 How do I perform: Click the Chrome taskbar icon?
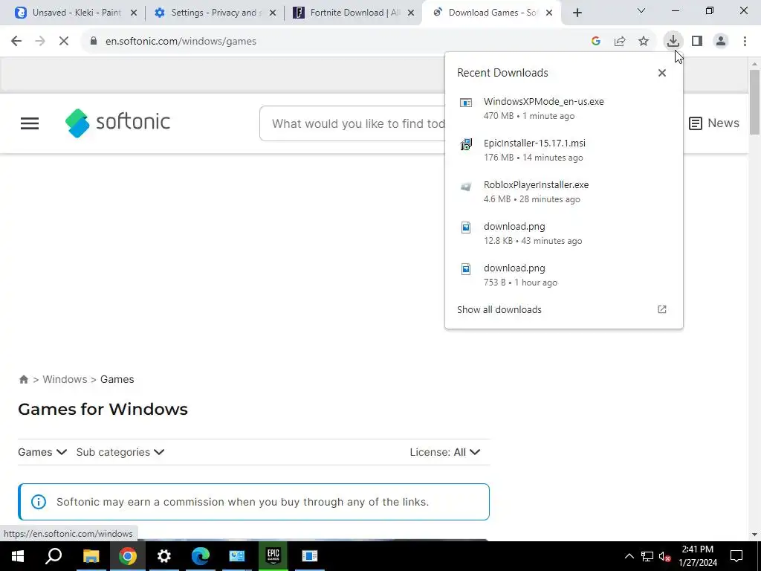[128, 556]
